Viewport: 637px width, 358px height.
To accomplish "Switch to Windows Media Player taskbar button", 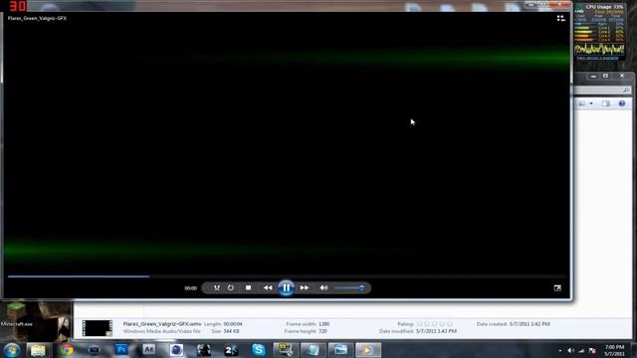I will [368, 350].
